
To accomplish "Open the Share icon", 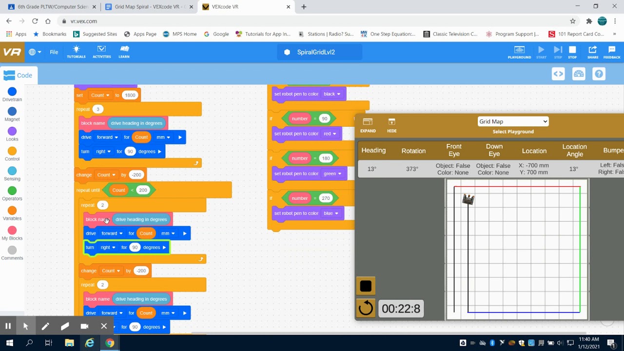I will coord(593,52).
